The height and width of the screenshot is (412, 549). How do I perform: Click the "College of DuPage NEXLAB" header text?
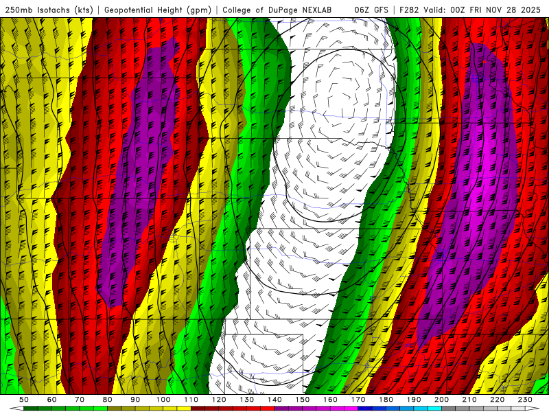pos(277,10)
